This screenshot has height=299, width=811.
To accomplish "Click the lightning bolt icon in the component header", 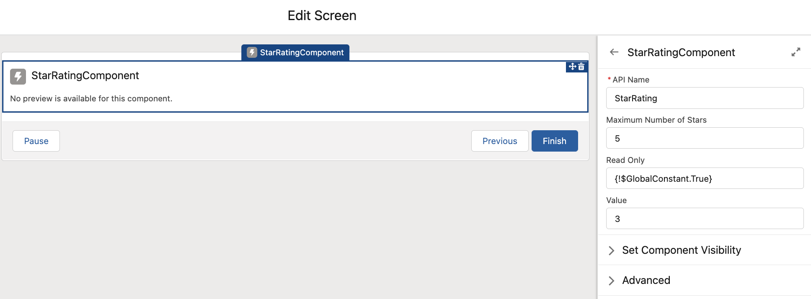I will click(18, 76).
